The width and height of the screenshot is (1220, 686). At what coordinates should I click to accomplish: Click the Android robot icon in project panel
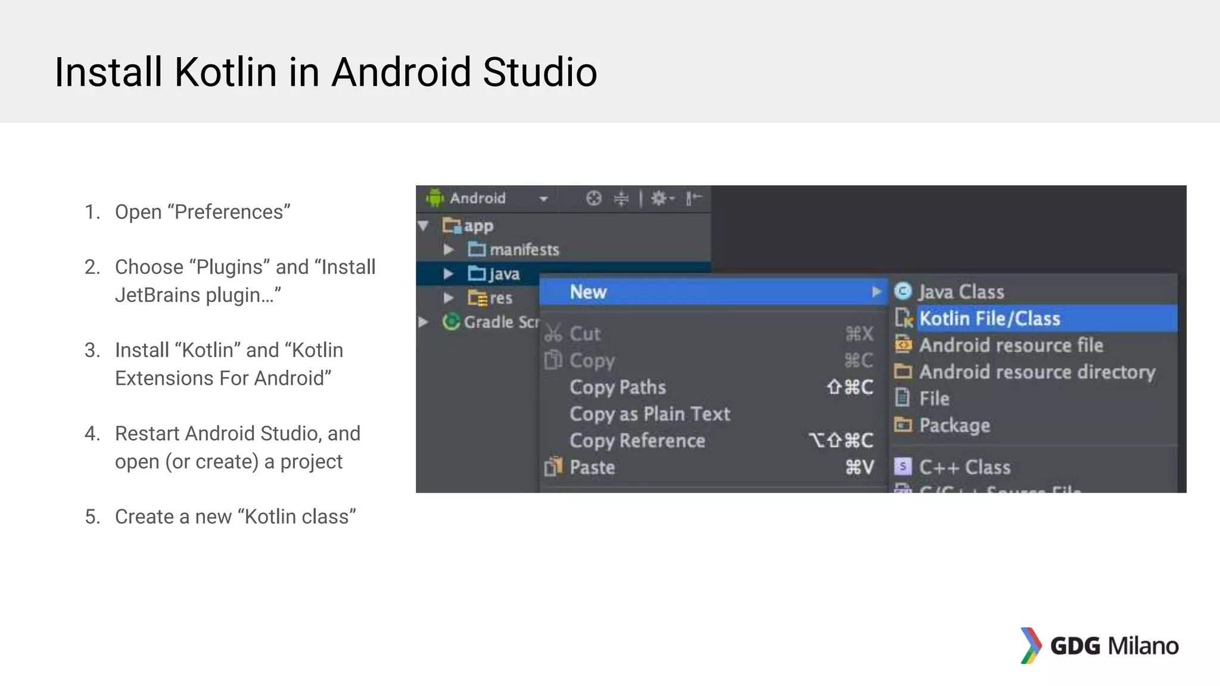435,198
